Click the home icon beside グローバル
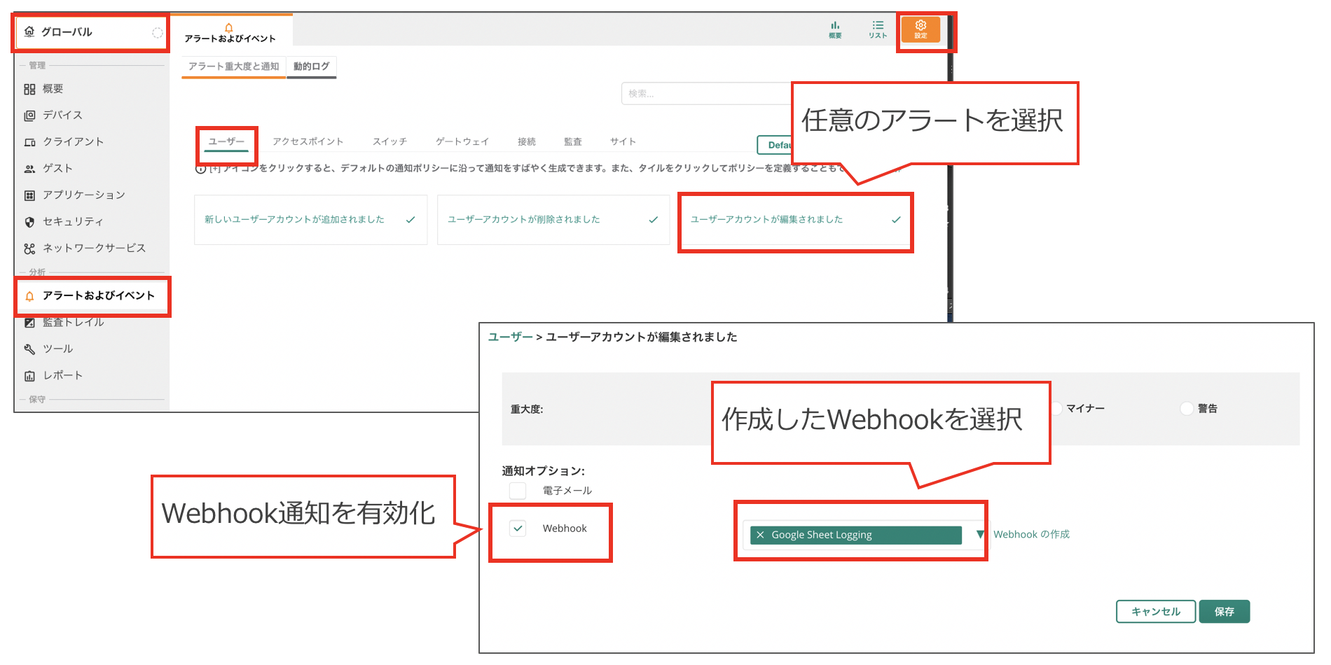 [29, 31]
